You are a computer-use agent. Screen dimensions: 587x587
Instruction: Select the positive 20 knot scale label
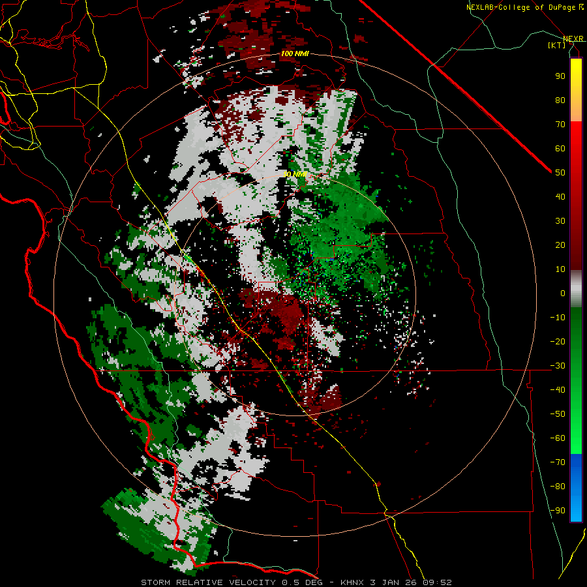pyautogui.click(x=560, y=245)
